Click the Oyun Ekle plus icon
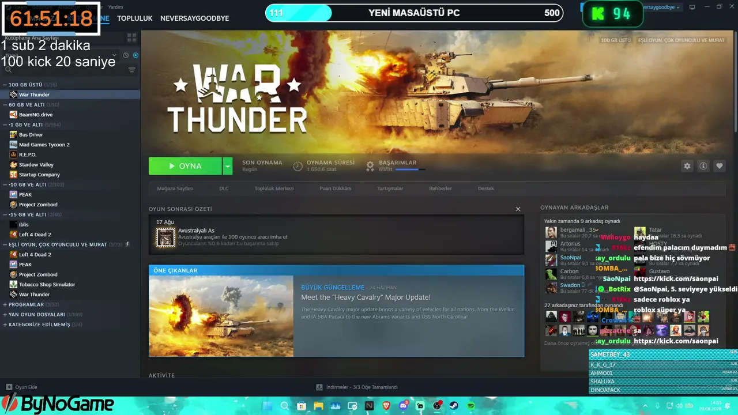Screen dimensions: 738x415 click(x=9, y=387)
